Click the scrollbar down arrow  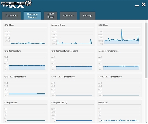[x=146, y=122]
